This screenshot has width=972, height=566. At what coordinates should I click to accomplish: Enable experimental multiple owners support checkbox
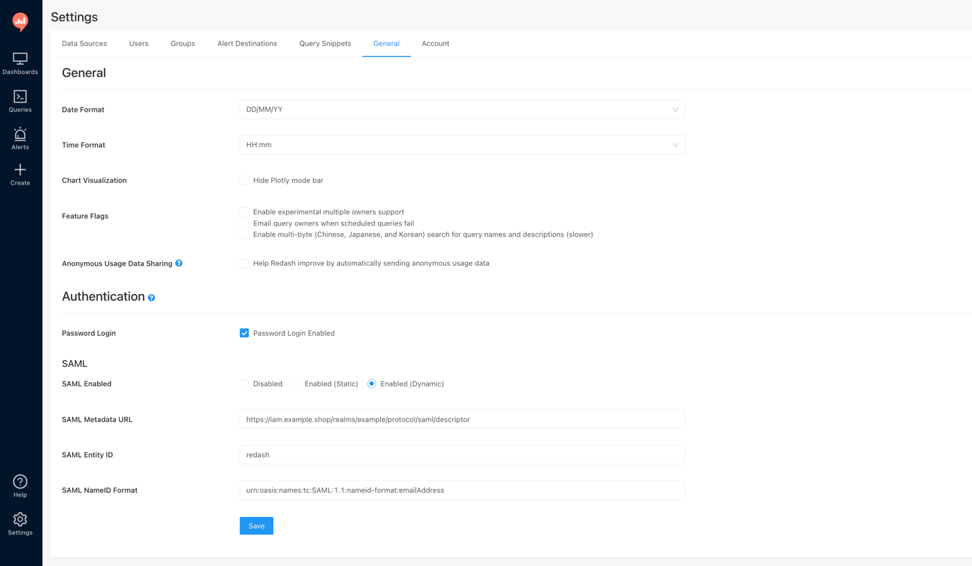tap(244, 212)
